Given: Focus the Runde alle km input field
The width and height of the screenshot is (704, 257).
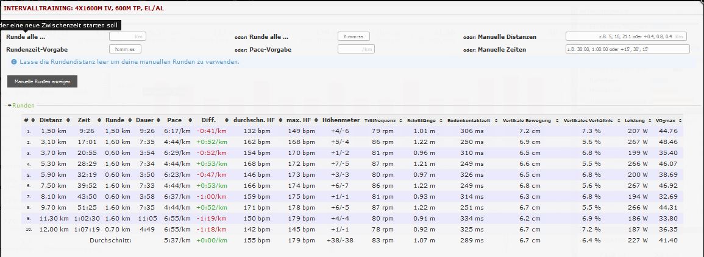Looking at the screenshot, I should 127,36.
